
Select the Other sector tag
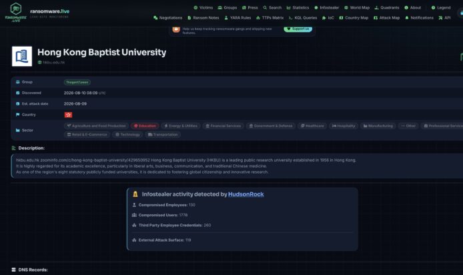(x=408, y=126)
